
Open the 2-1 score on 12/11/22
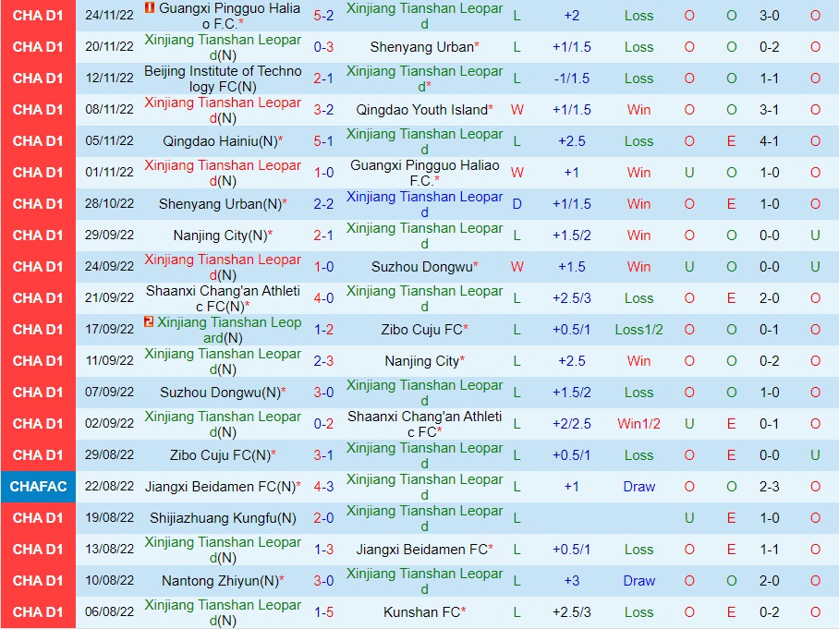tap(323, 79)
